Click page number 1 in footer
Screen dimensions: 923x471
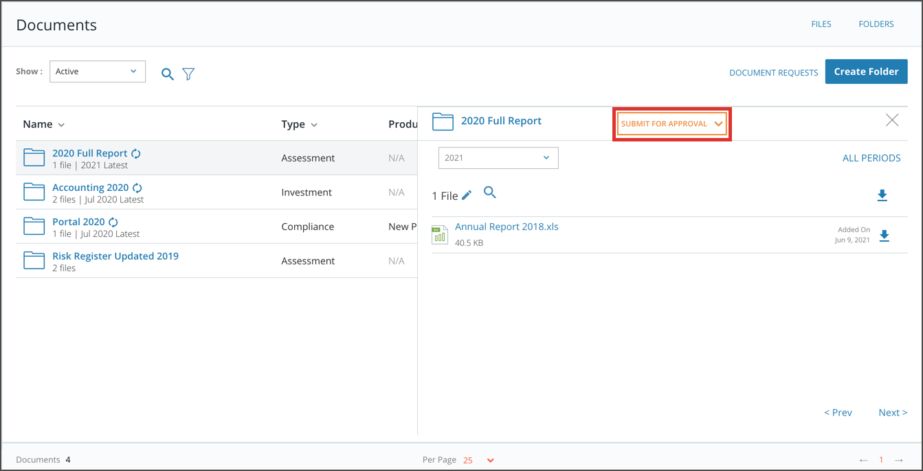(x=881, y=460)
